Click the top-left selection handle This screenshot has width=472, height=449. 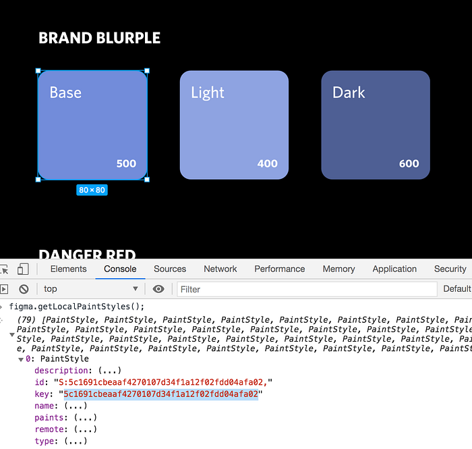[38, 71]
